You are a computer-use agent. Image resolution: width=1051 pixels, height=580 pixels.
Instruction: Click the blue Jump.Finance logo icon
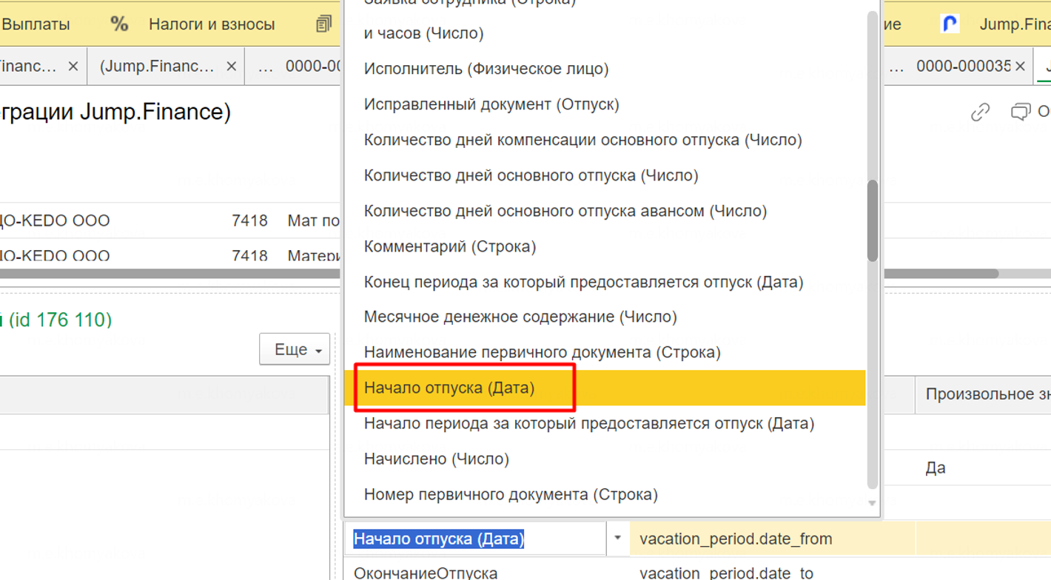coord(950,24)
